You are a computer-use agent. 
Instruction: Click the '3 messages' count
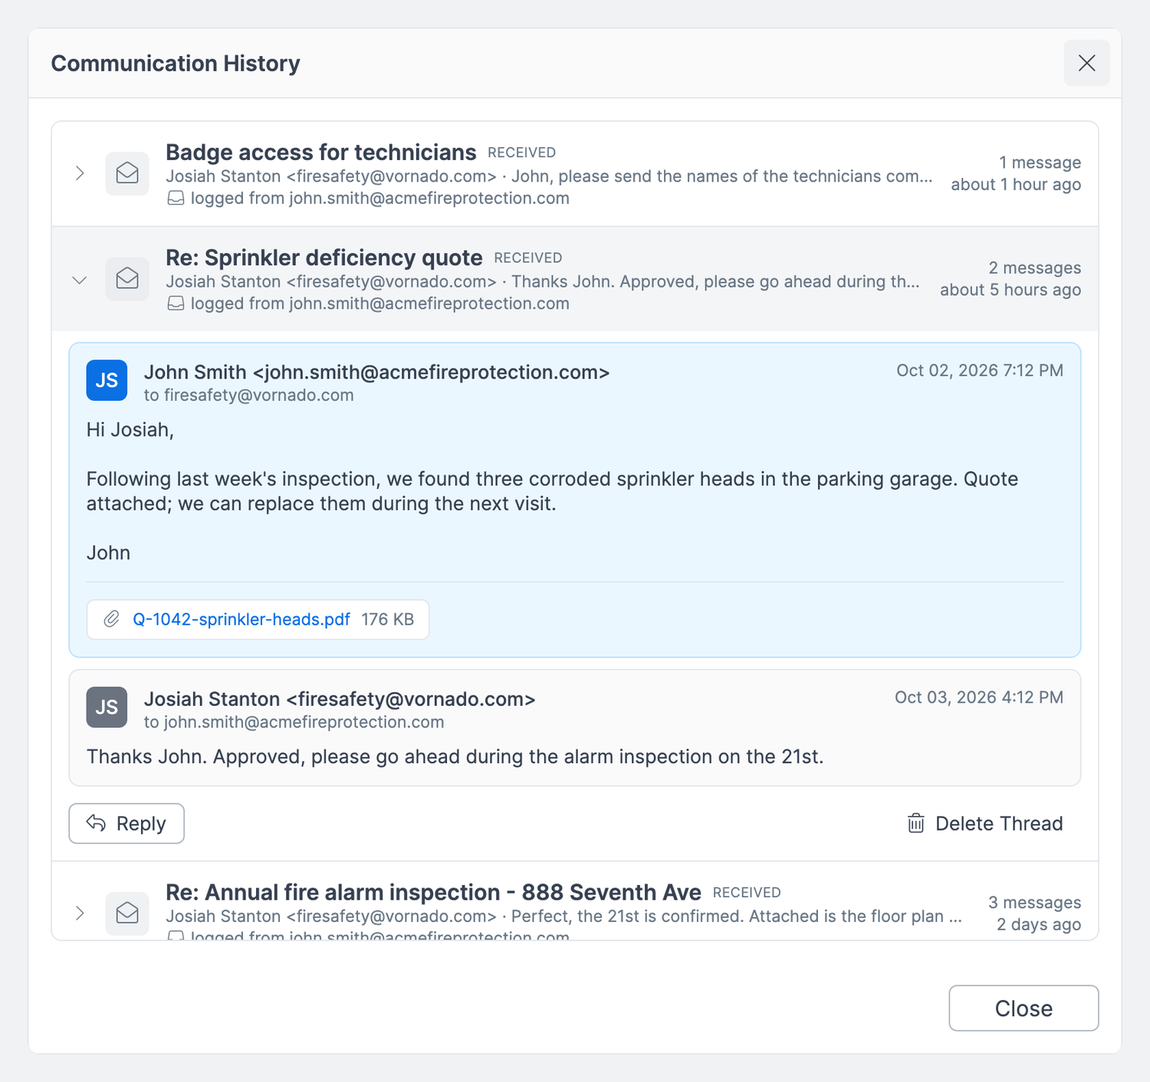(1034, 902)
